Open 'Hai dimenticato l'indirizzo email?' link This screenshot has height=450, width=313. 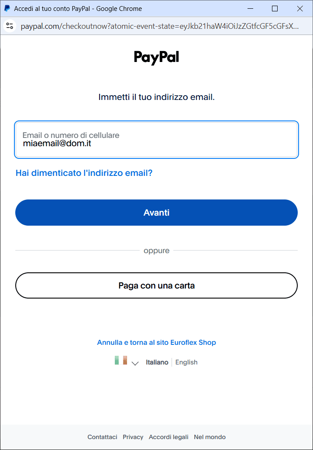[84, 173]
